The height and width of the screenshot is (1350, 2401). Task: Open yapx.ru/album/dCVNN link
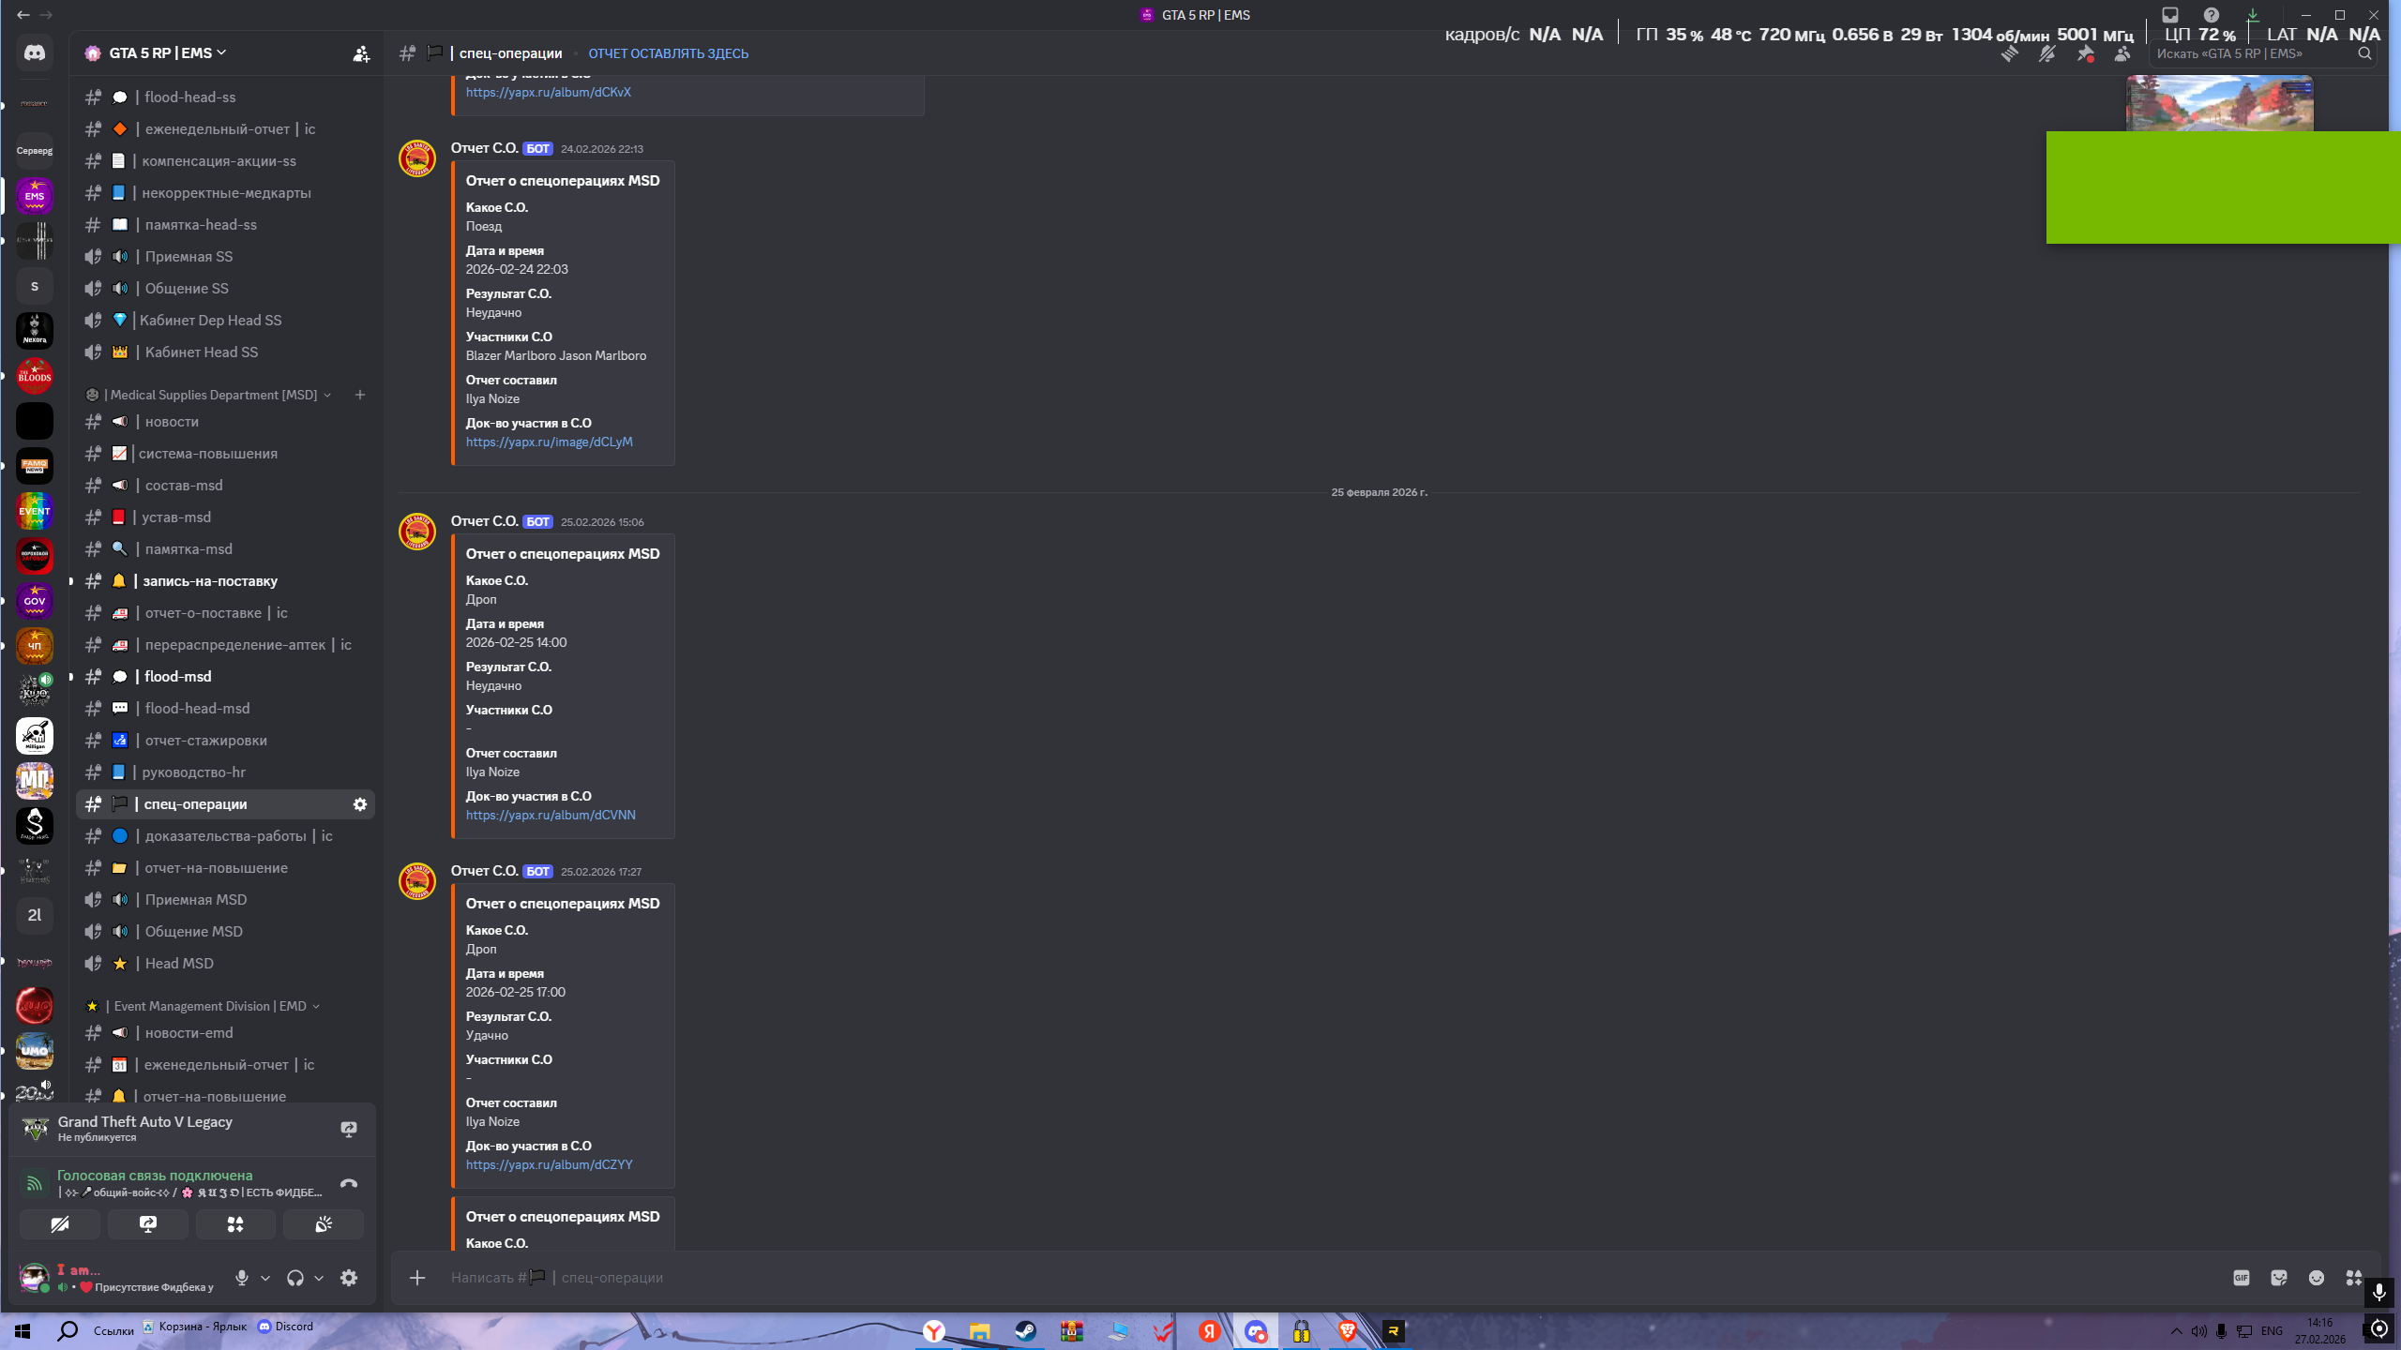[x=551, y=815]
